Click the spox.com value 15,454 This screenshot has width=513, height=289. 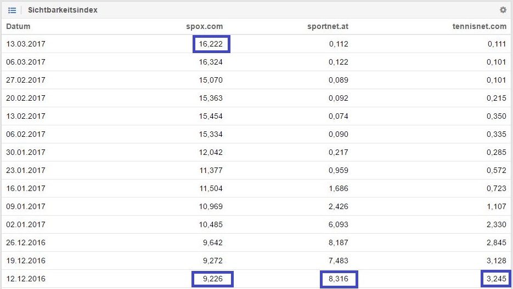coord(211,116)
